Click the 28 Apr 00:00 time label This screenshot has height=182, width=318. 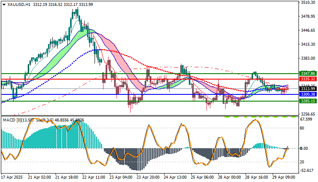[x=229, y=177]
